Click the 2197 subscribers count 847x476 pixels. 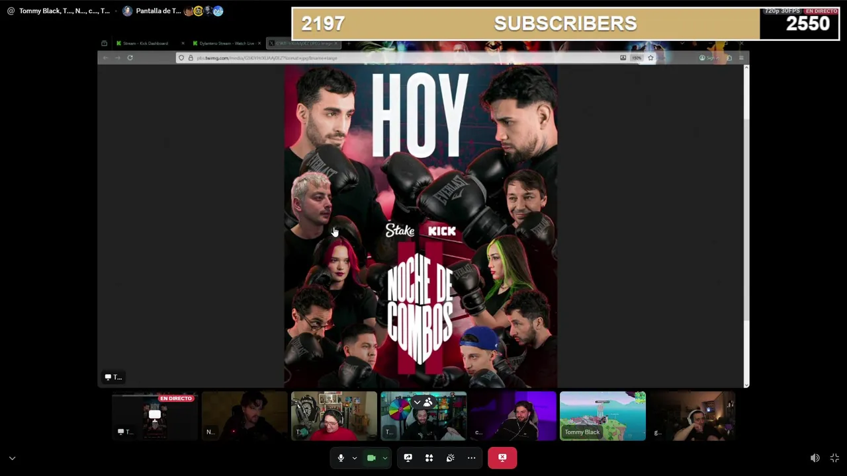323,24
